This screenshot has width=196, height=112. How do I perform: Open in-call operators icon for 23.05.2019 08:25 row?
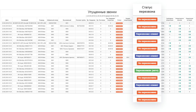coord(180,26)
